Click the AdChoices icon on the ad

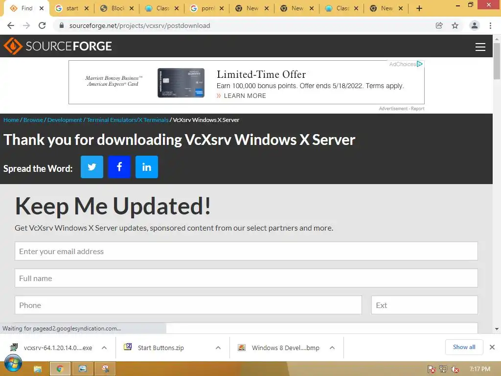(420, 64)
